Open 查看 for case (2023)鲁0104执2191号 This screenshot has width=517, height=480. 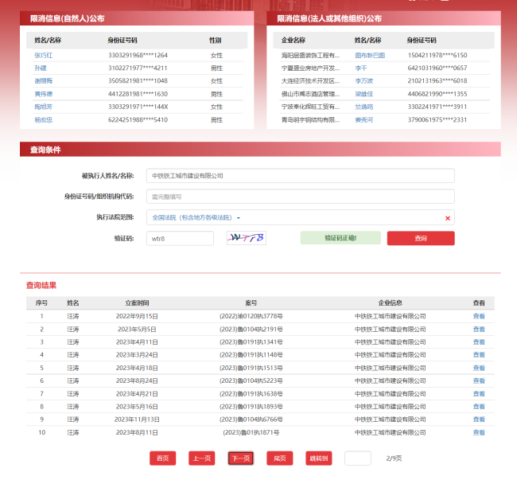click(479, 329)
